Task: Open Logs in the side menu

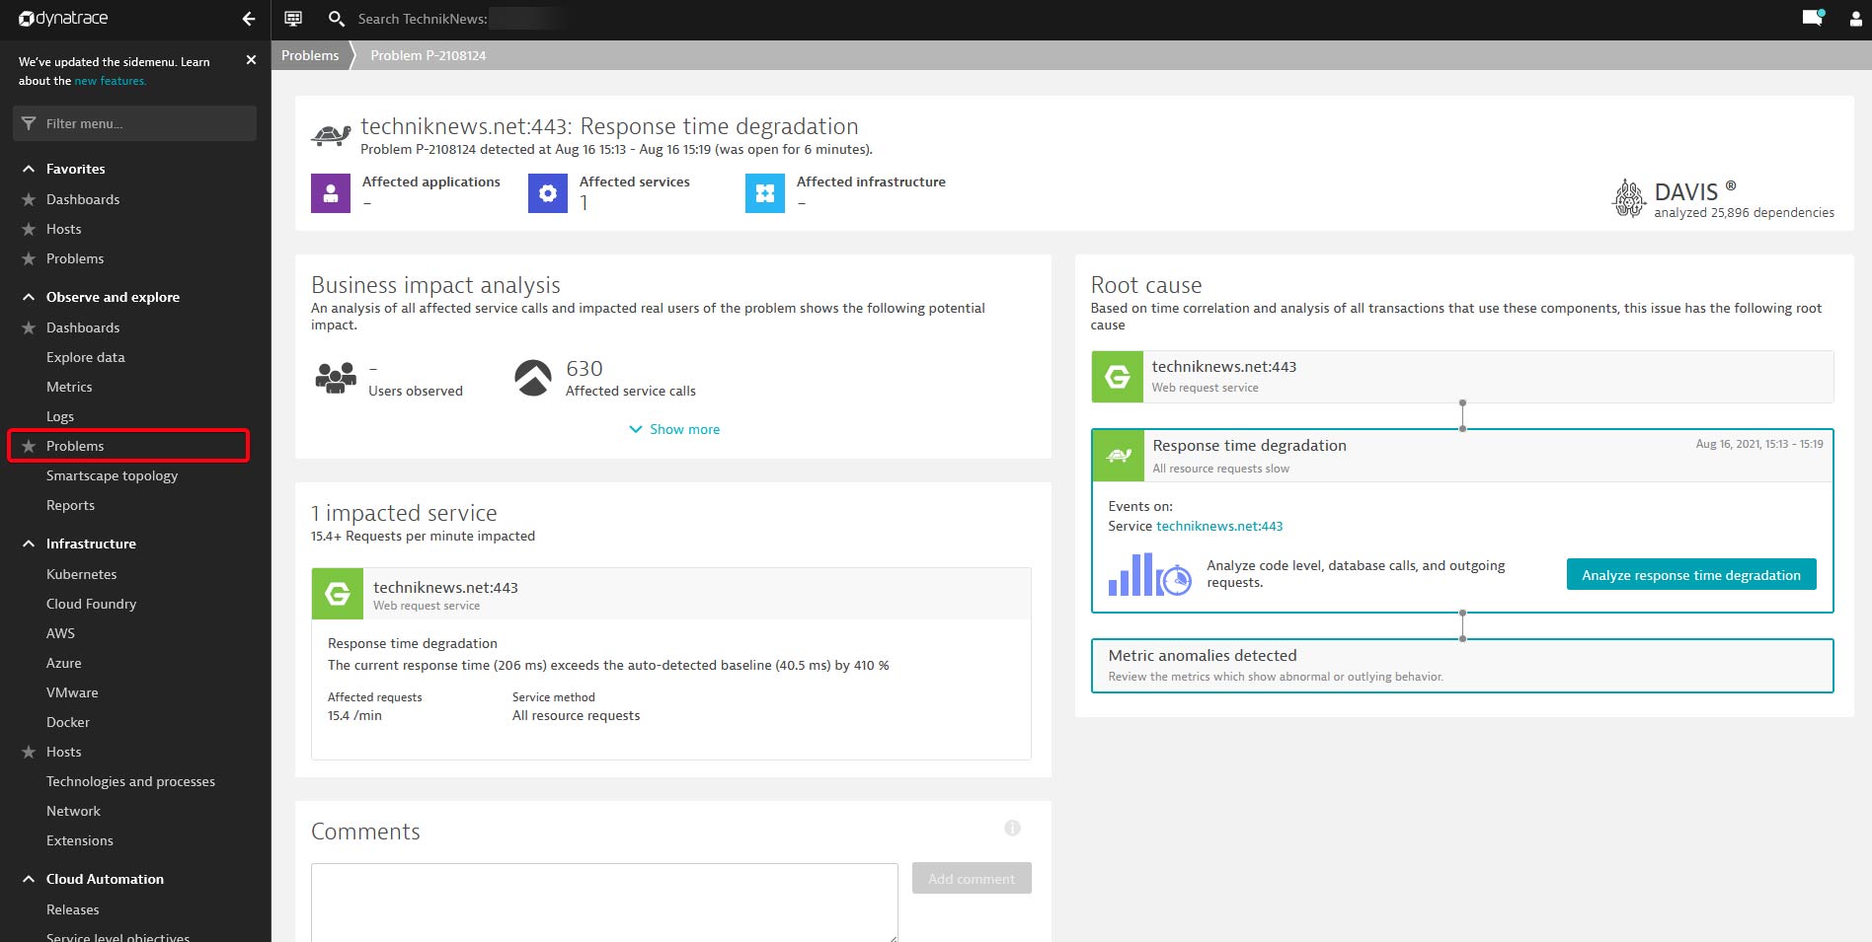Action: click(x=60, y=416)
